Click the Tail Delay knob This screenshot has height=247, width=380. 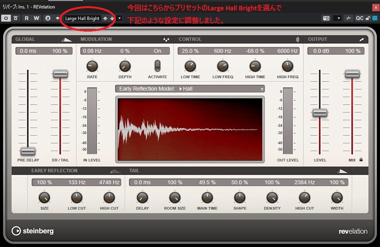click(142, 198)
